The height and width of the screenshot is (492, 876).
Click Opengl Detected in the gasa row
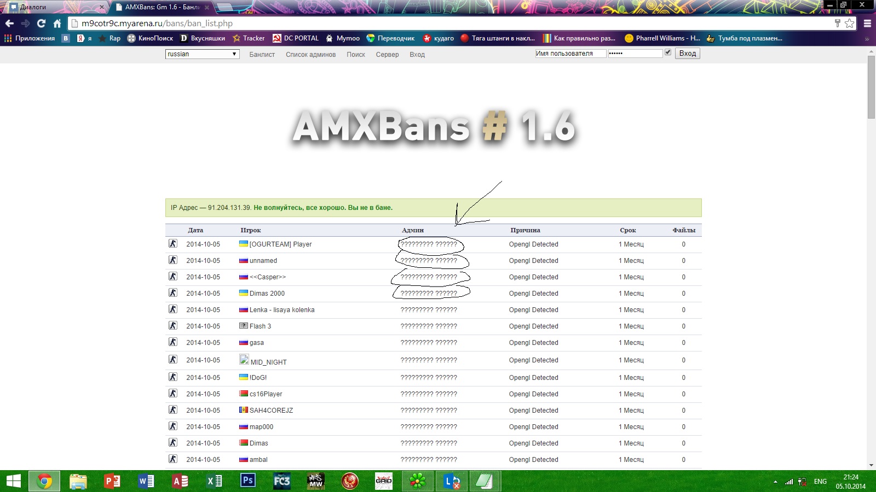pyautogui.click(x=534, y=343)
